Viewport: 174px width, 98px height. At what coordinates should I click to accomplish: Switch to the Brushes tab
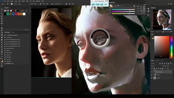point(13,32)
